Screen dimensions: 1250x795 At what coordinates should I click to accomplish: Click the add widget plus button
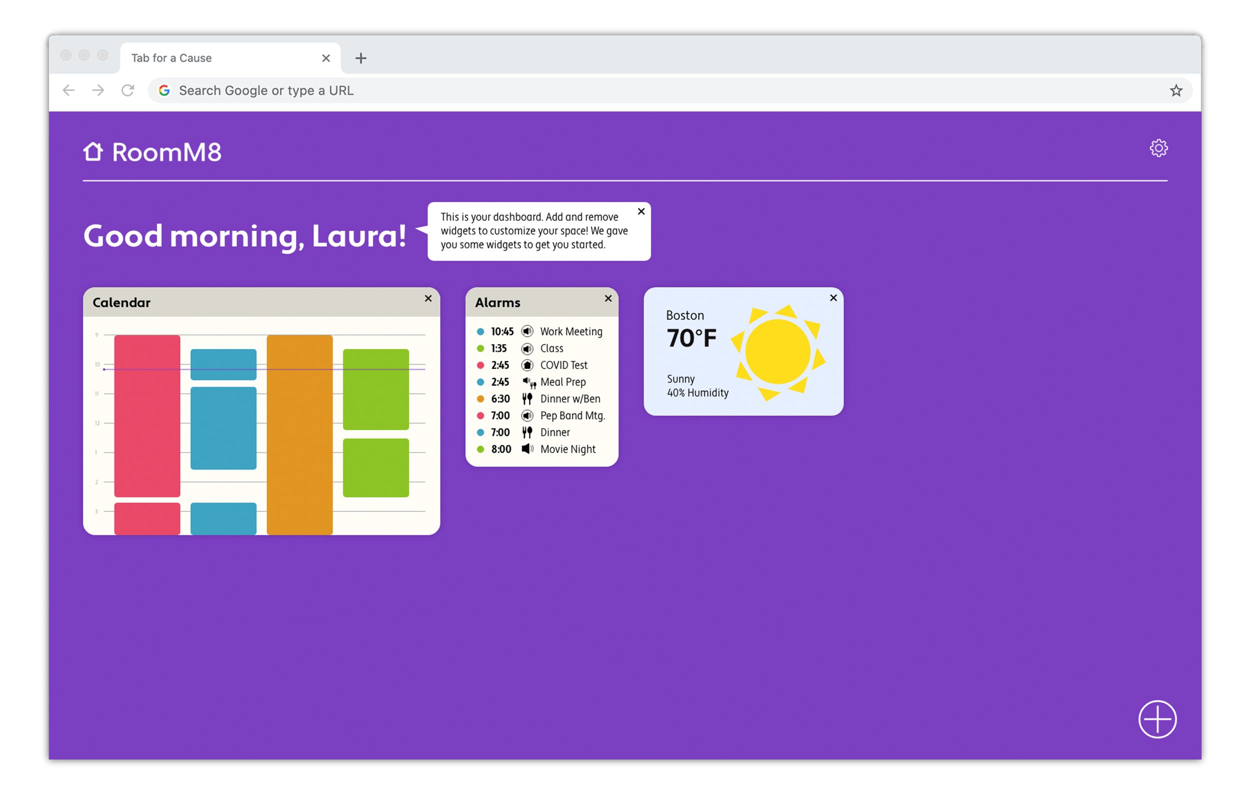click(1157, 718)
